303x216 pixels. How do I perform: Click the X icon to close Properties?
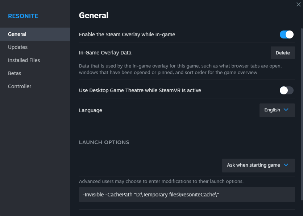click(298, 4)
